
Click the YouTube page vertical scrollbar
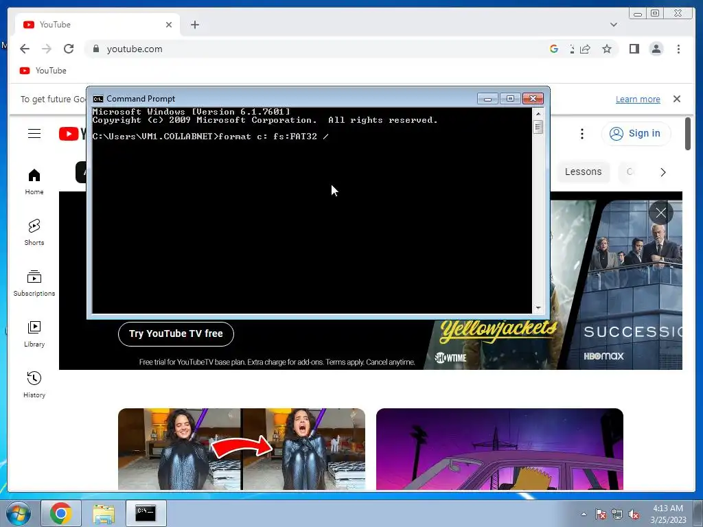688,134
